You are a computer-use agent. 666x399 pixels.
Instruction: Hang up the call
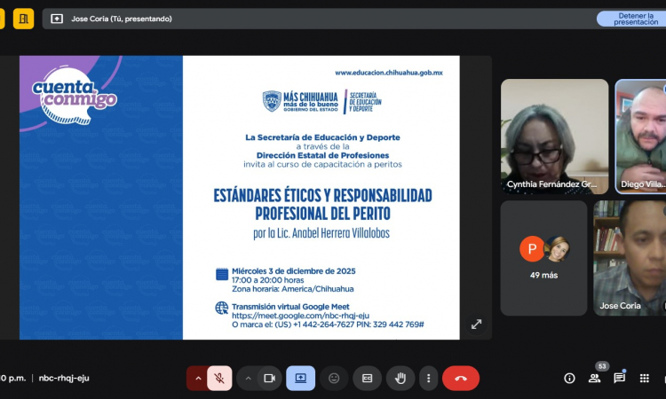[x=460, y=378]
